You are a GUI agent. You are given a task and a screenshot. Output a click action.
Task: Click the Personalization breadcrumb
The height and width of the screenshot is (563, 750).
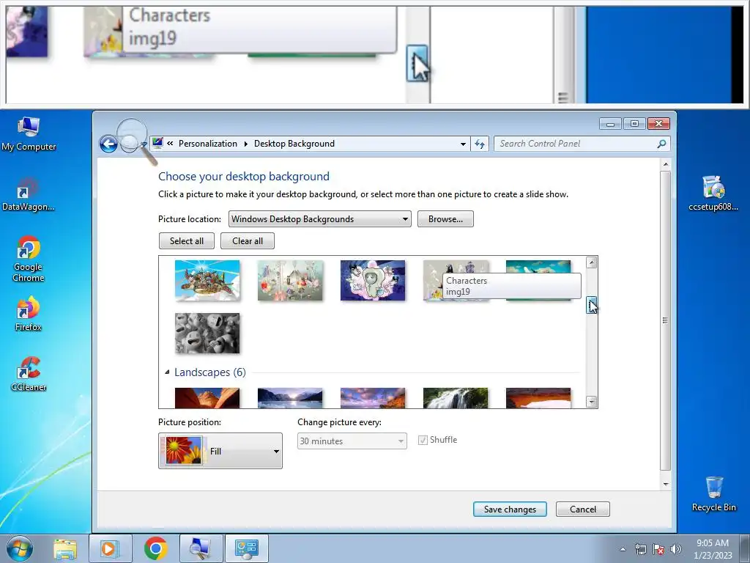207,144
